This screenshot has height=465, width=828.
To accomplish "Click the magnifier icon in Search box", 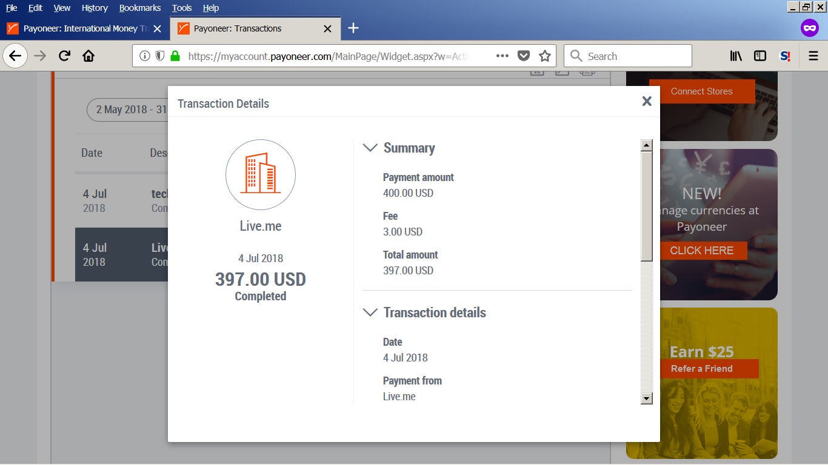I will coord(576,56).
